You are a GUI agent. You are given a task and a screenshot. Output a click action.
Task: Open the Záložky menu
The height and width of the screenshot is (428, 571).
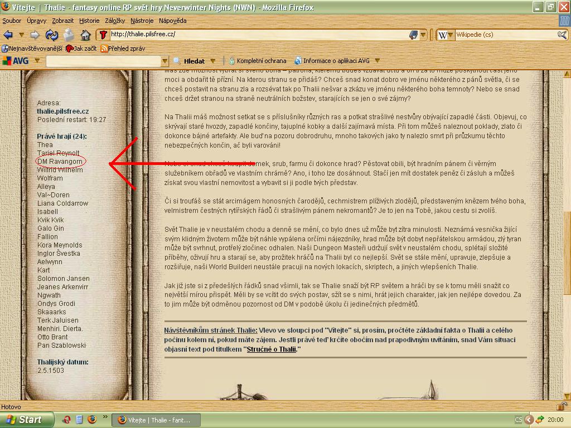(x=115, y=21)
